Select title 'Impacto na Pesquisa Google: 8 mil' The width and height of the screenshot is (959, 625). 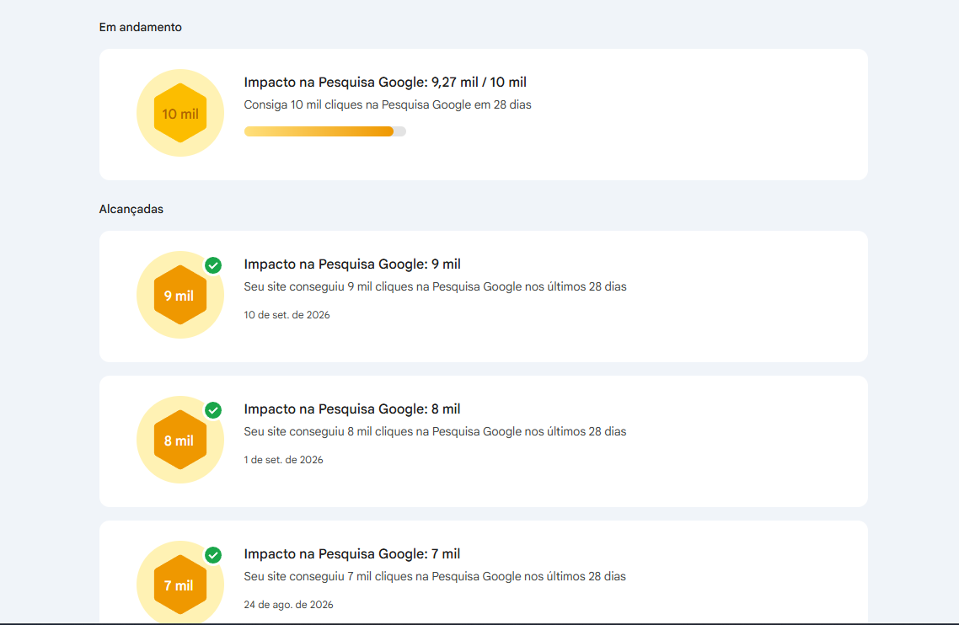352,409
